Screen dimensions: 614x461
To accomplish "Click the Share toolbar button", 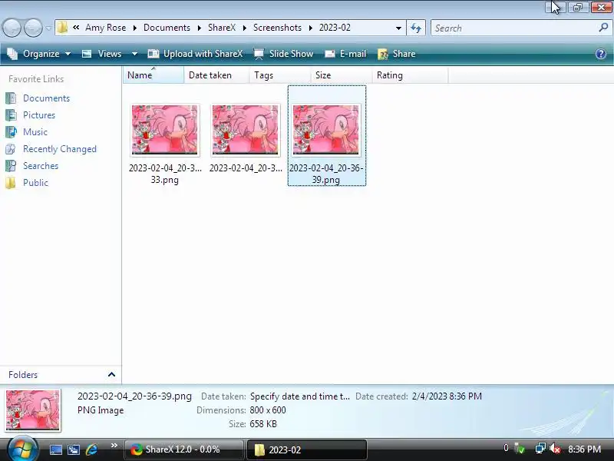I will point(396,54).
